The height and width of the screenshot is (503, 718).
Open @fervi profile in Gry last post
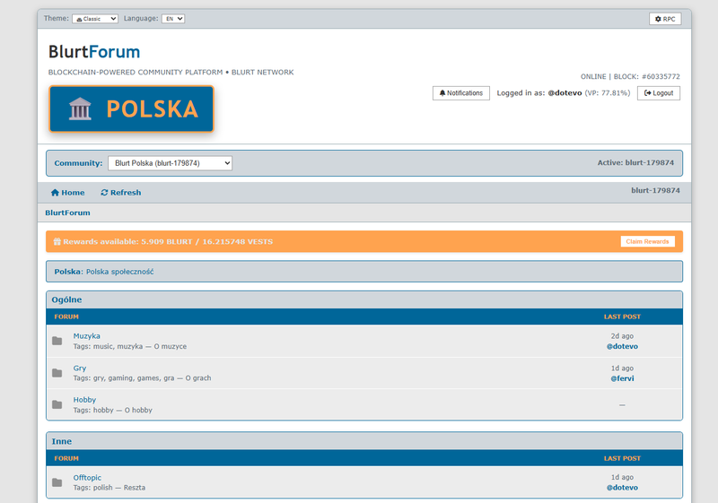pos(622,378)
